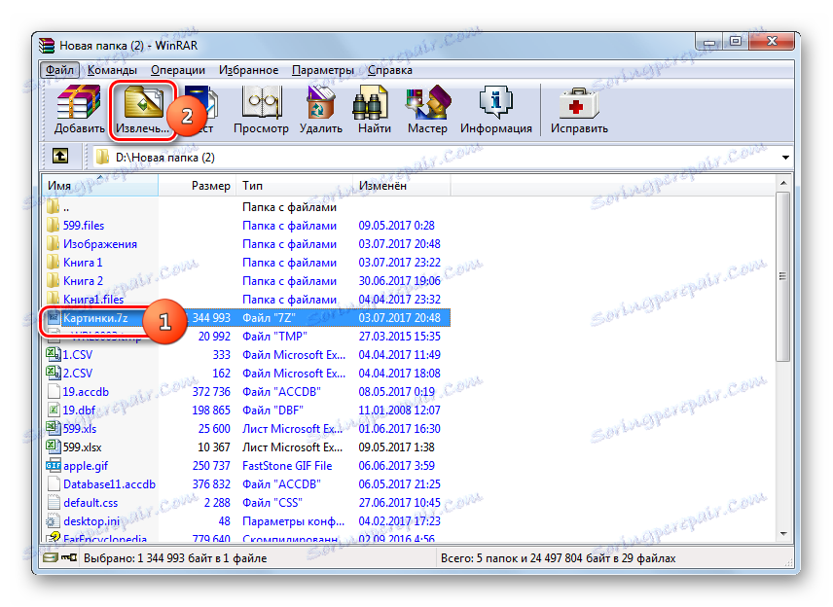Click the type text Файл "TMP"
The height and width of the screenshot is (607, 833).
(274, 337)
